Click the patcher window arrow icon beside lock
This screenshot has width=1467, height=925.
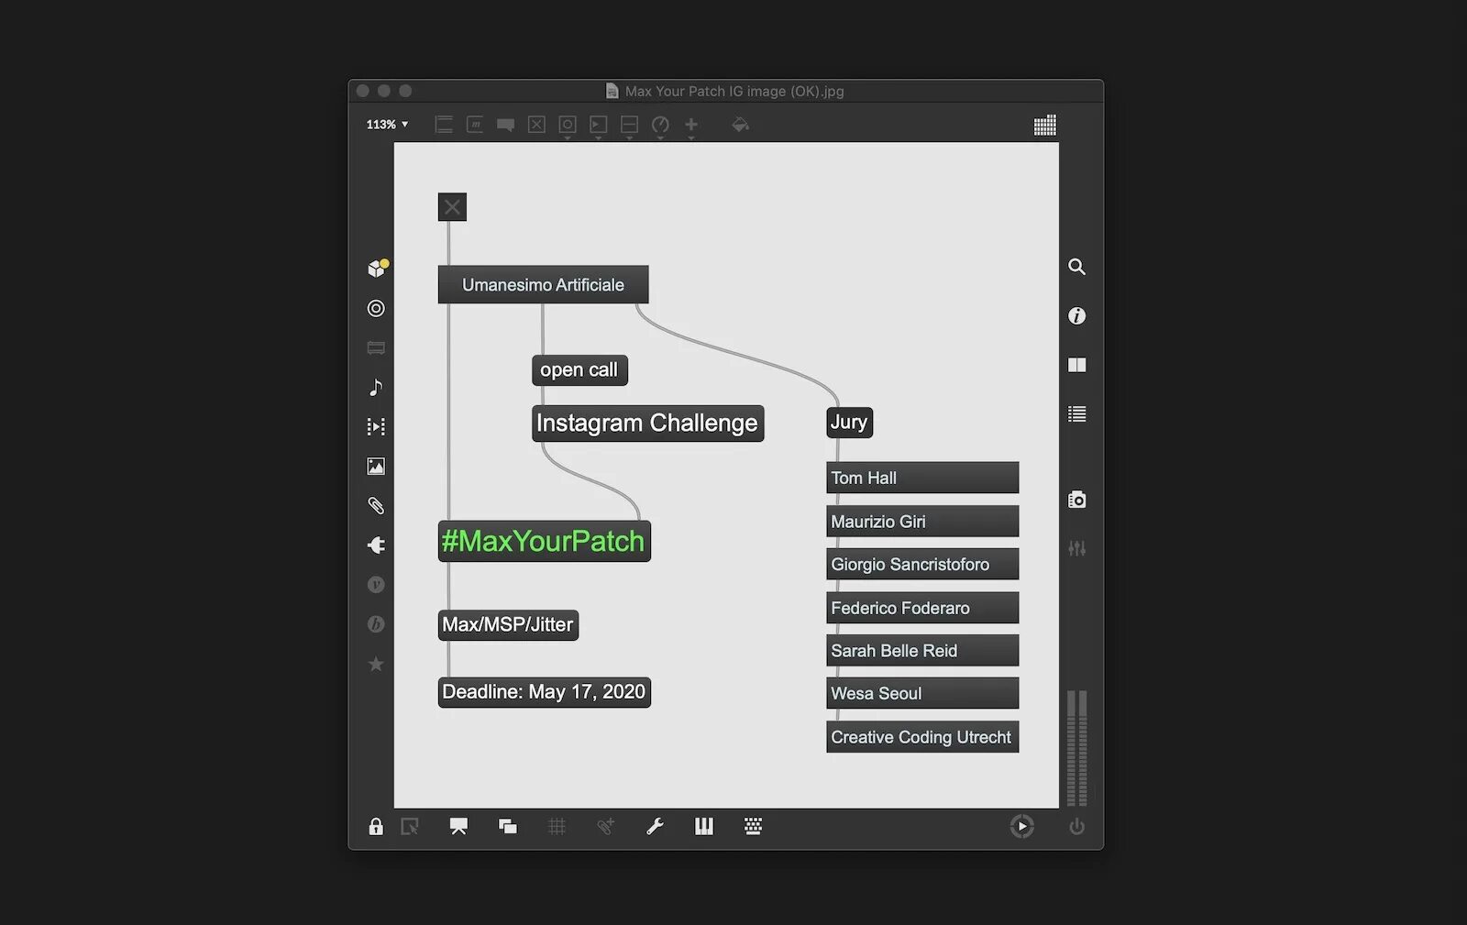(x=410, y=827)
